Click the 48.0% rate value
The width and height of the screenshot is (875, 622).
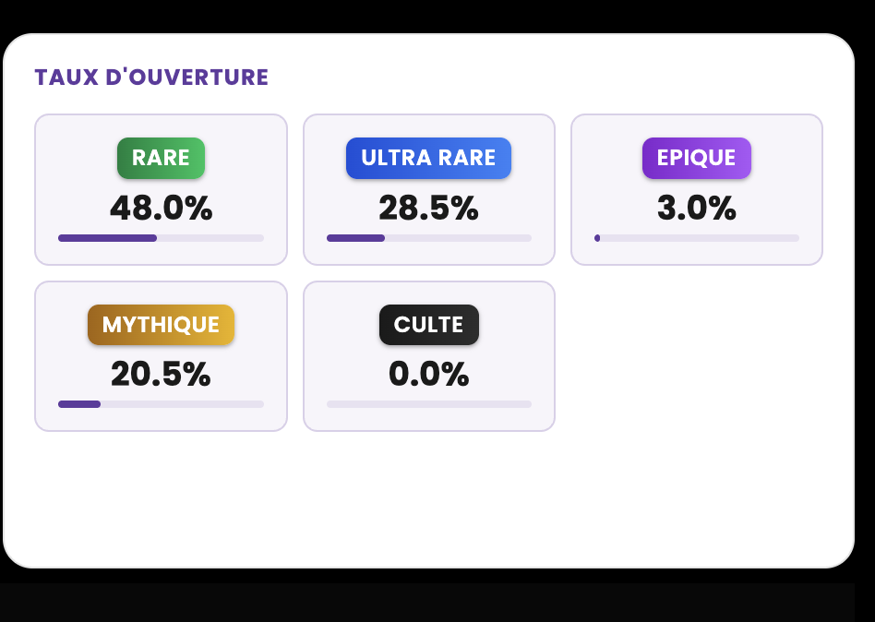coord(161,209)
